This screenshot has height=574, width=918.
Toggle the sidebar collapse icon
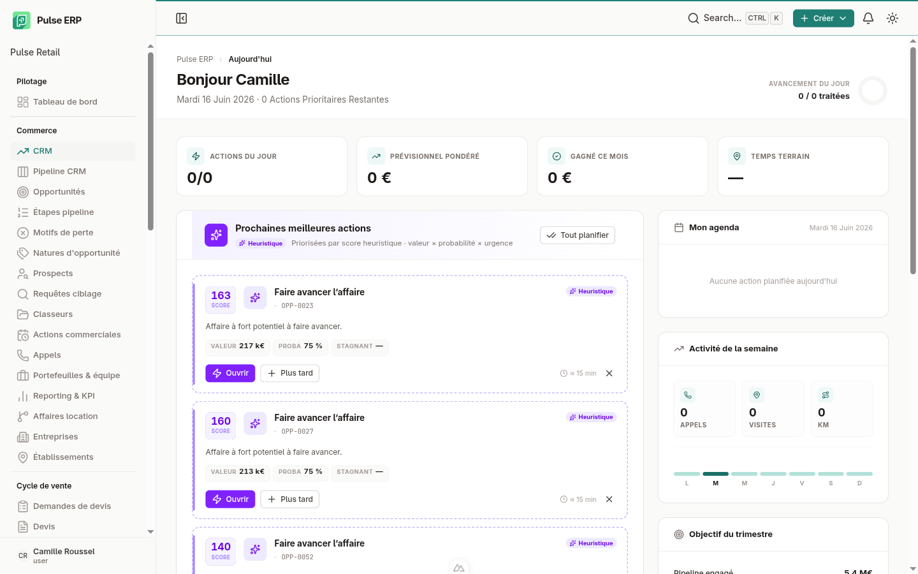click(x=182, y=18)
